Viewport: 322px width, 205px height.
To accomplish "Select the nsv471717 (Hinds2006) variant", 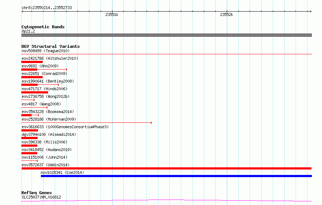I will pyautogui.click(x=45, y=89).
